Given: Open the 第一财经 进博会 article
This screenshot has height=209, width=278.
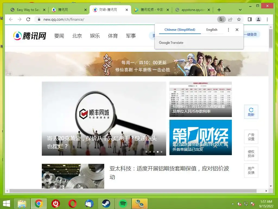Looking at the screenshot, I should 201,137.
